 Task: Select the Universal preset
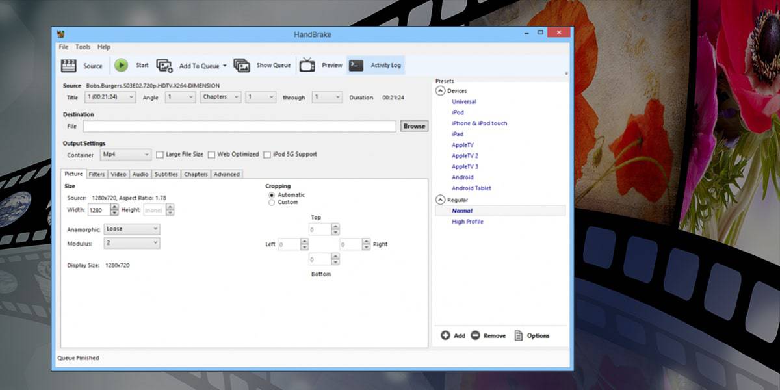(464, 102)
